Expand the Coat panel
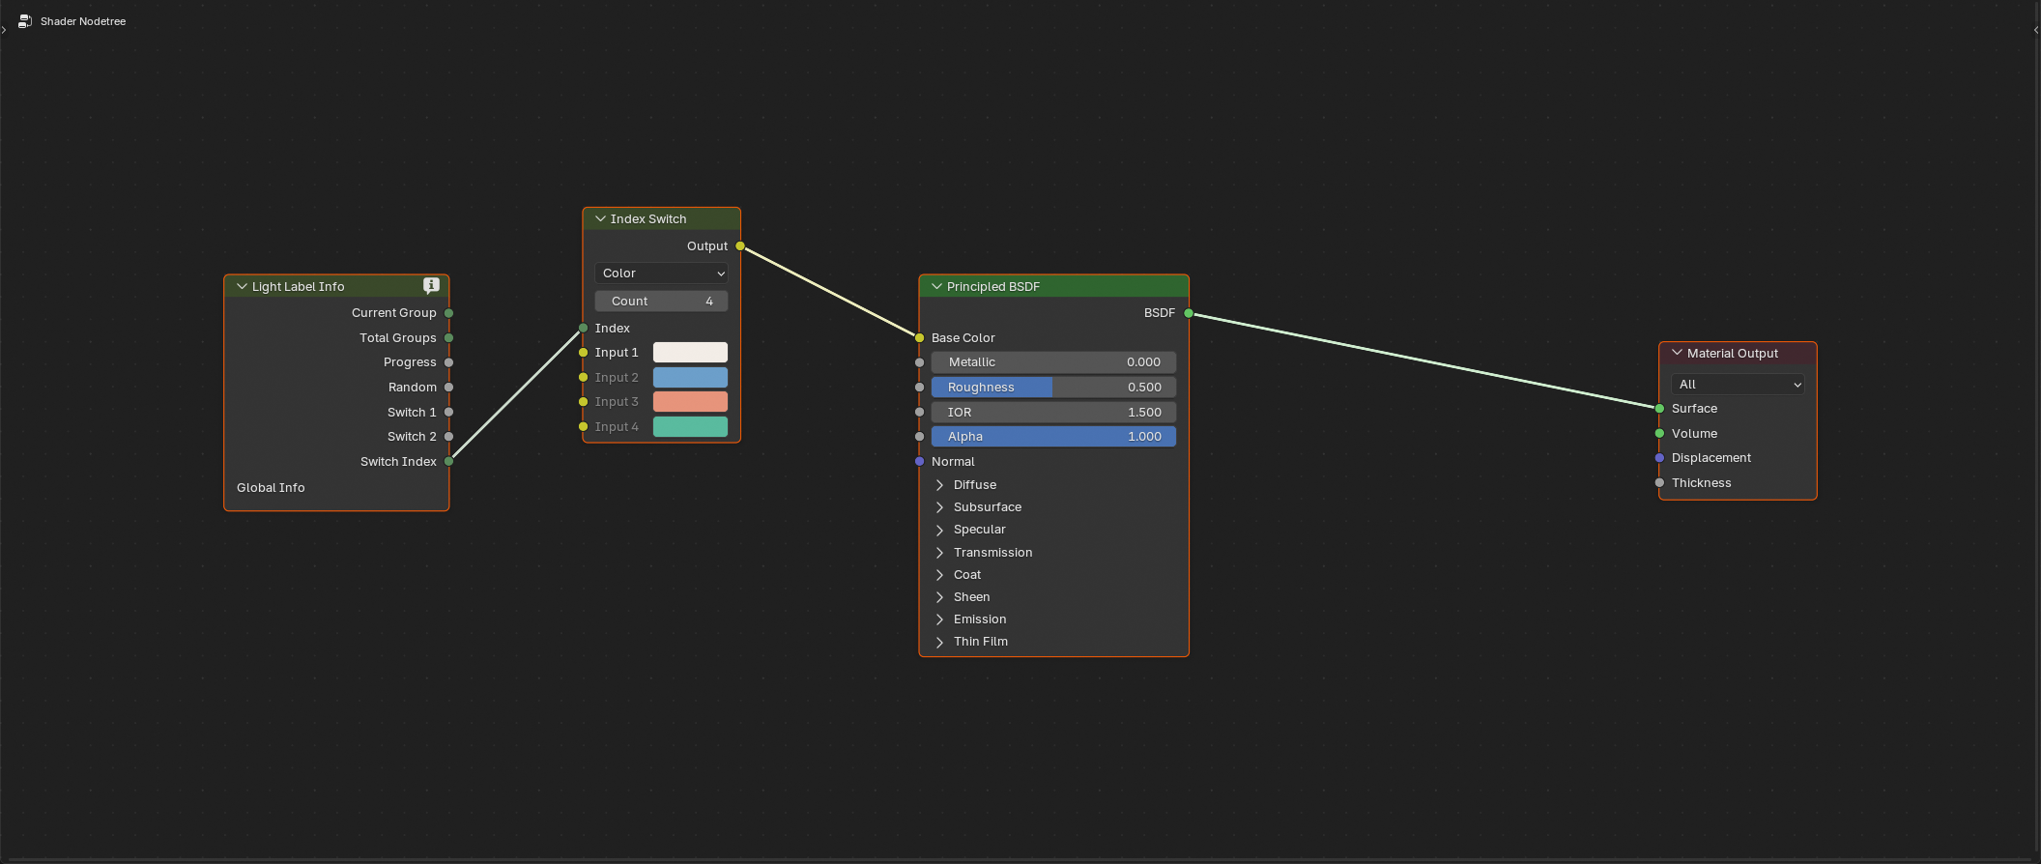 pyautogui.click(x=939, y=575)
